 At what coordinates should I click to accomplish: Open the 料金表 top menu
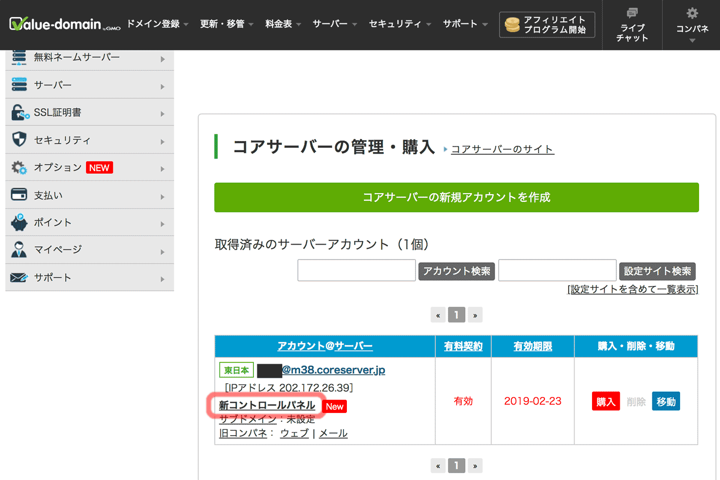pos(283,24)
